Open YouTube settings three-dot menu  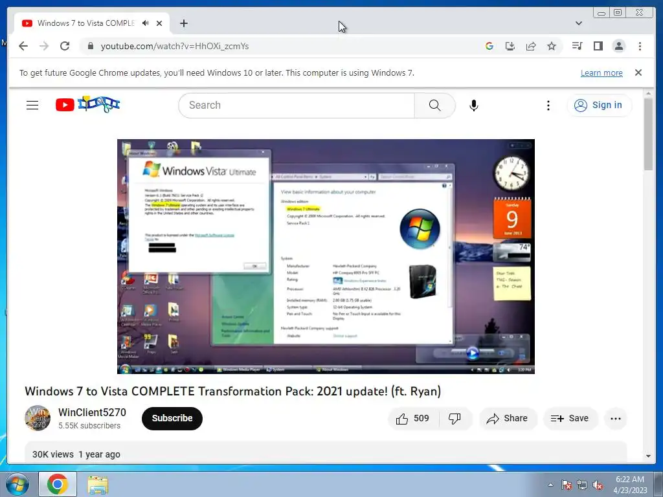(548, 105)
